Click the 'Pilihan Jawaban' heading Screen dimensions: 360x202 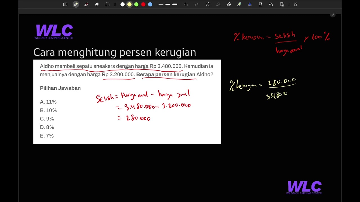[60, 88]
